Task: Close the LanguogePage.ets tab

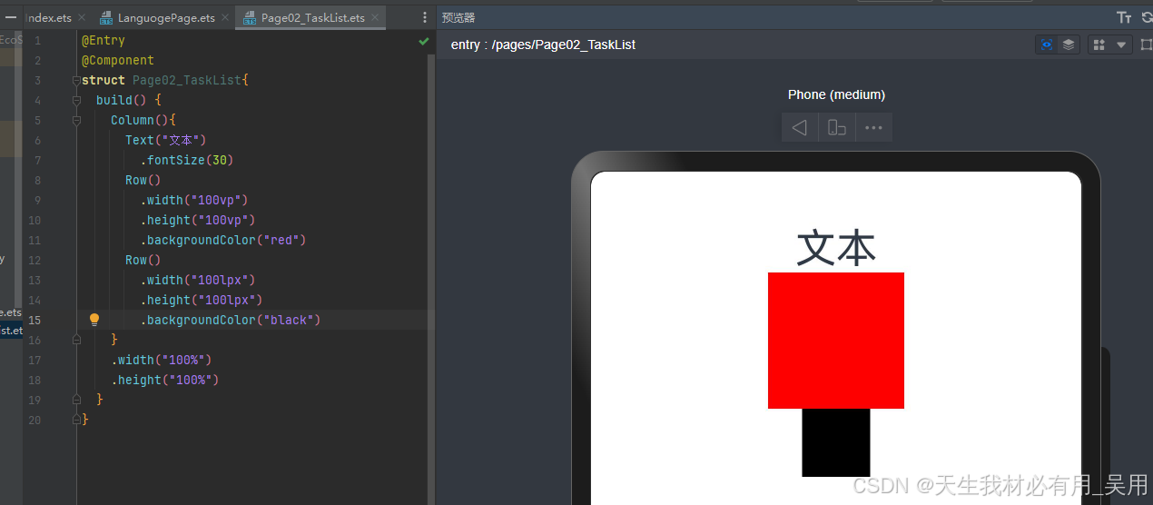Action: pyautogui.click(x=225, y=17)
